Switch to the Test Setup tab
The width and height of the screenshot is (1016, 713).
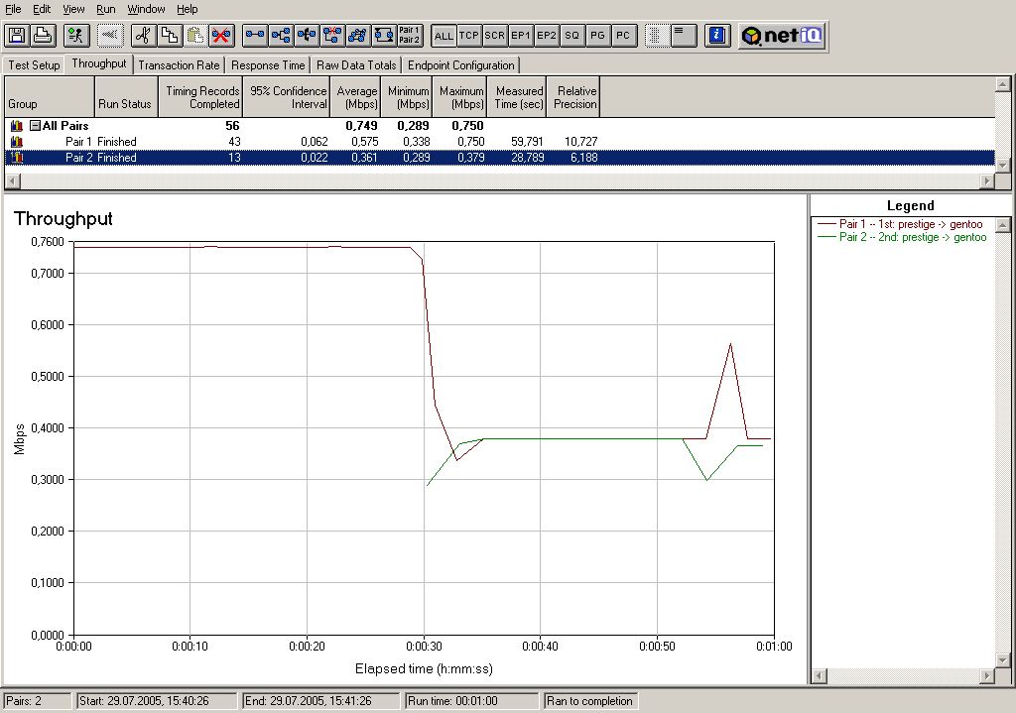pyautogui.click(x=34, y=64)
